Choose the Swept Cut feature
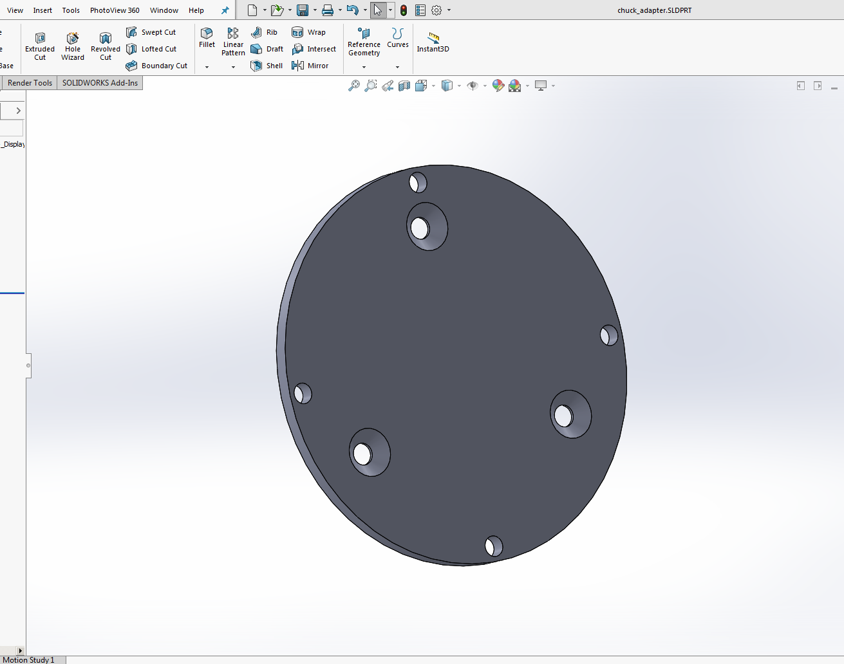Screen dimensions: 844x664 [151, 32]
